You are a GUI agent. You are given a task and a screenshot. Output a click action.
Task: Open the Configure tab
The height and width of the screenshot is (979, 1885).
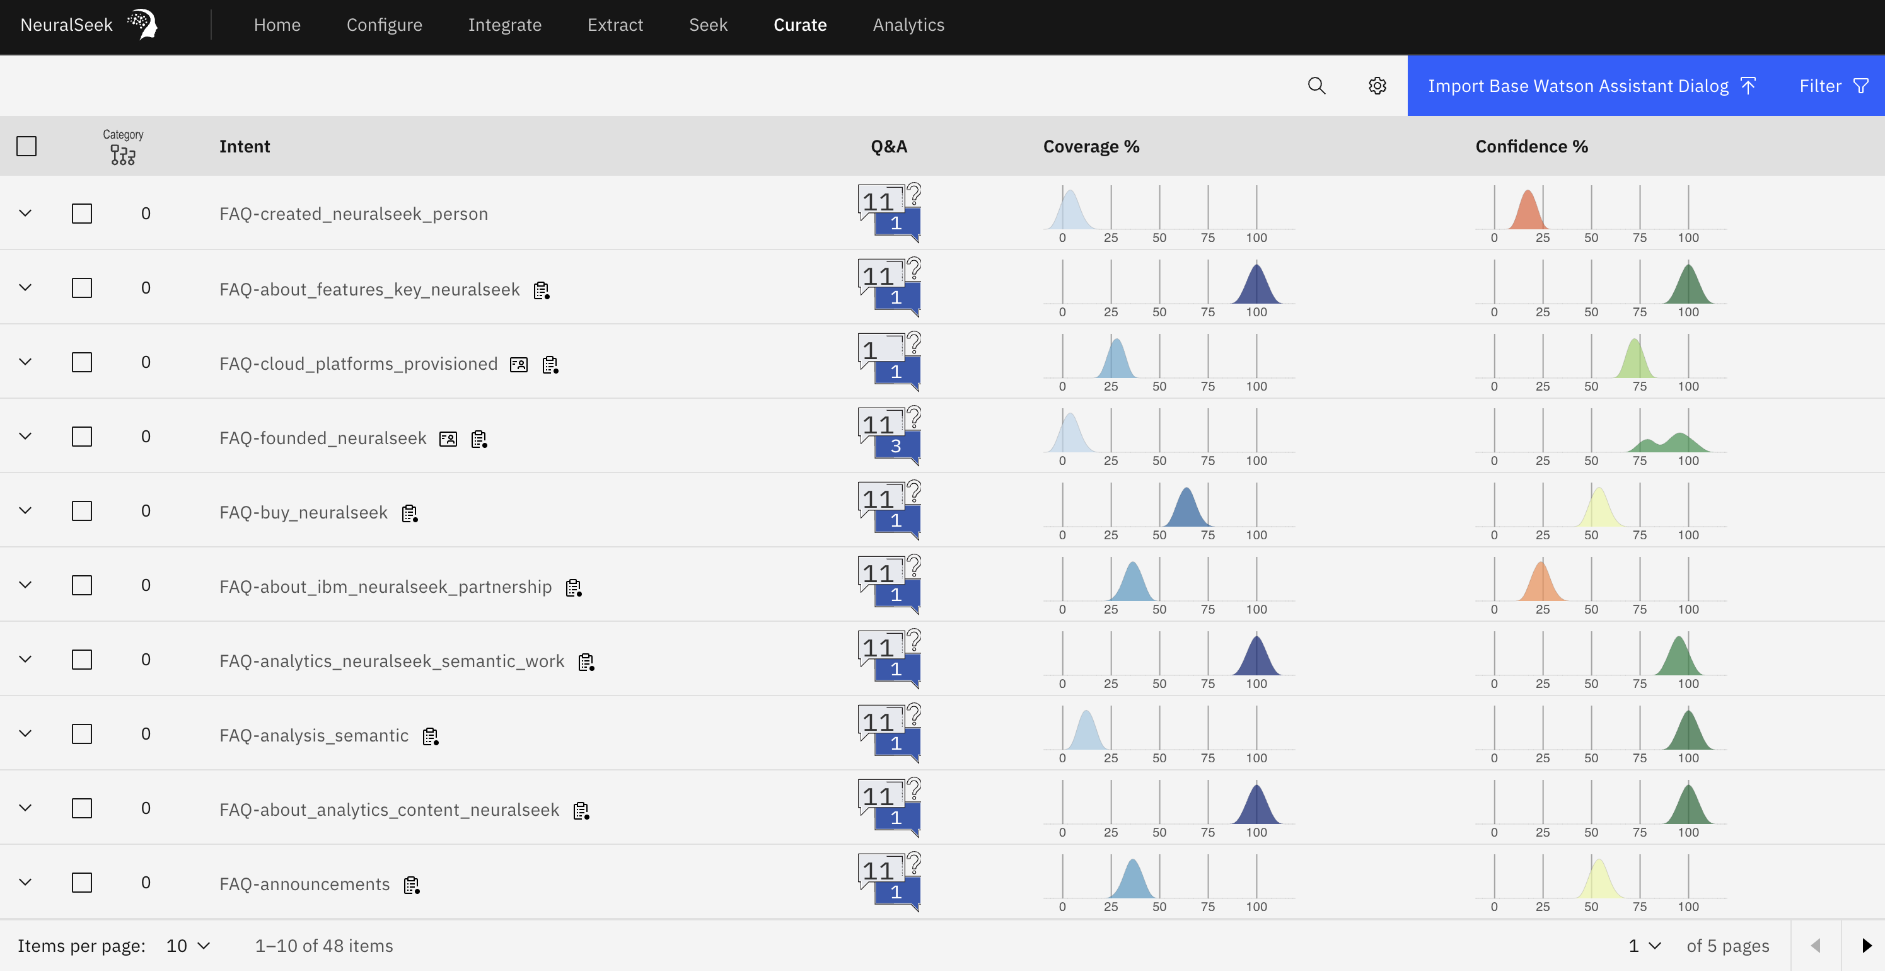384,25
